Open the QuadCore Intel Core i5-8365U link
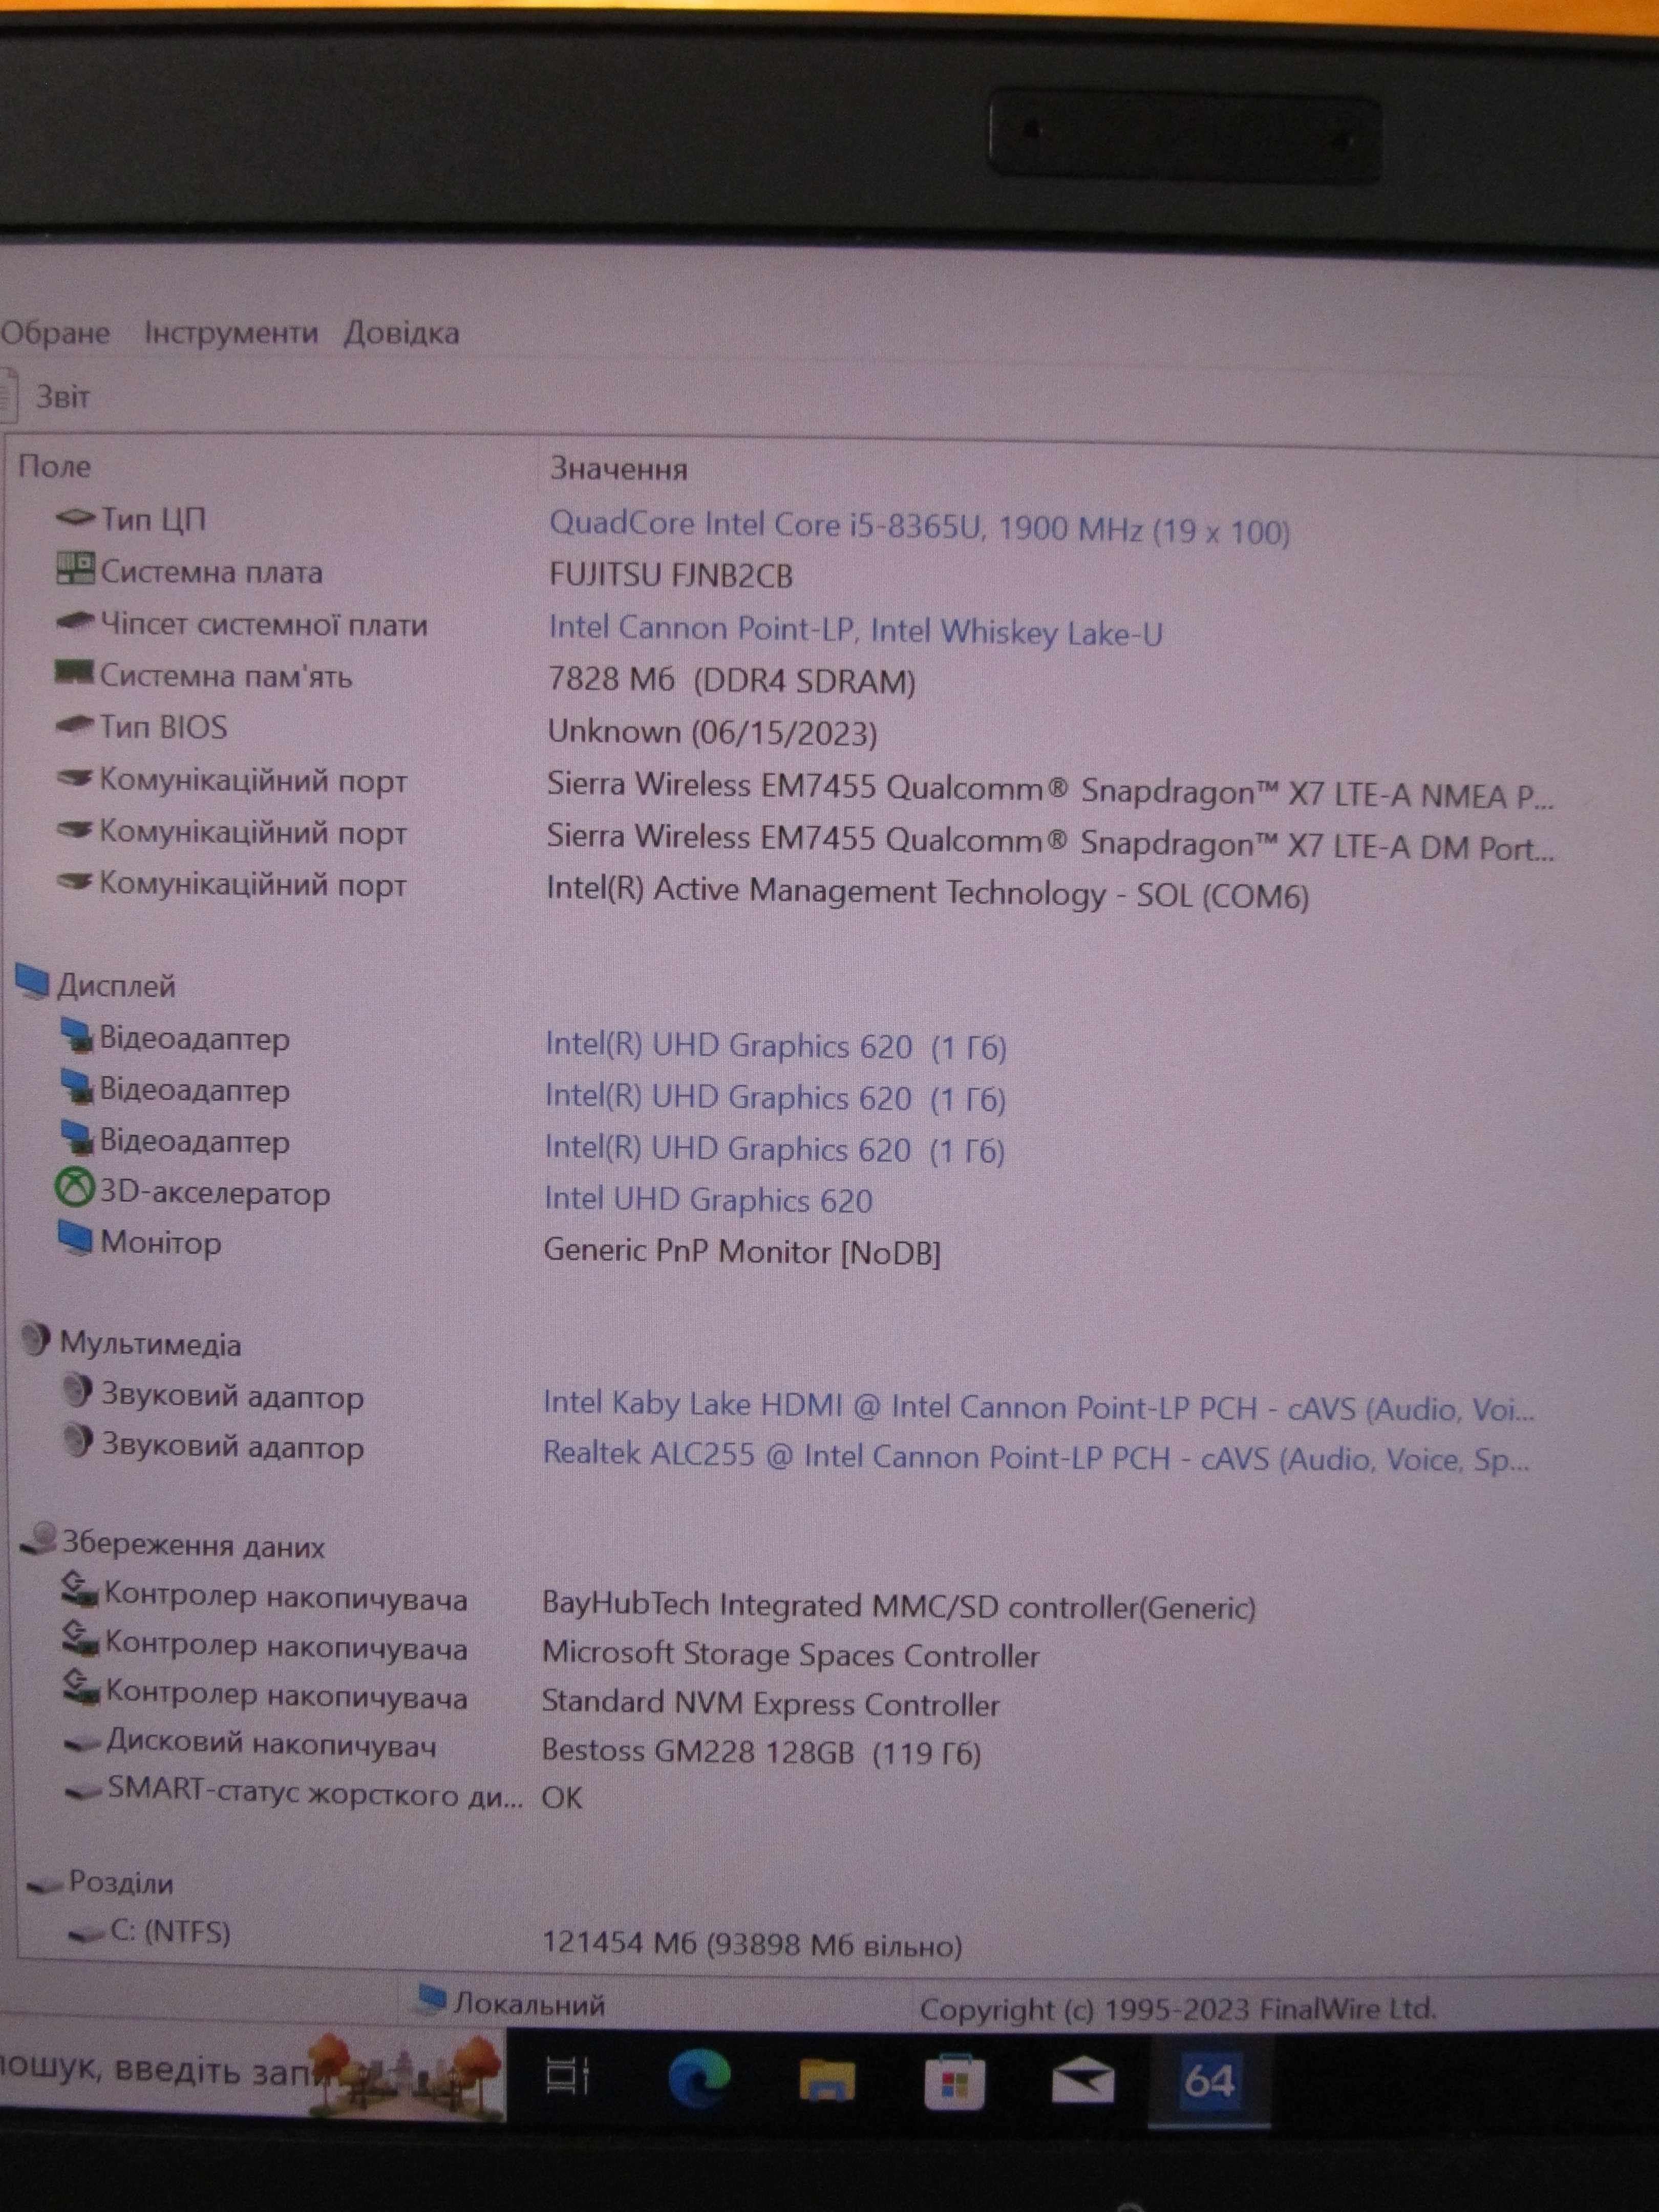This screenshot has height=2212, width=1659. (x=919, y=527)
